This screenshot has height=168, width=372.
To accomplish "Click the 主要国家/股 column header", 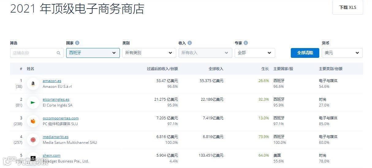I will pos(283,69).
